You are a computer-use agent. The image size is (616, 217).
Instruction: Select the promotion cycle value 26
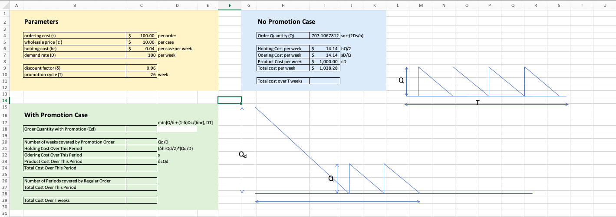142,74
